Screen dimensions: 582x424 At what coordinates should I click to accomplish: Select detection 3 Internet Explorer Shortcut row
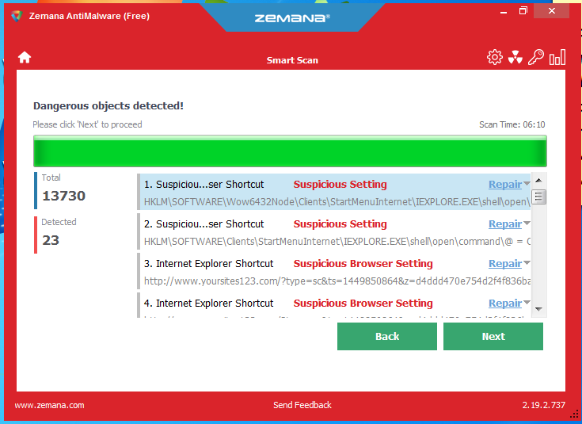tap(334, 271)
